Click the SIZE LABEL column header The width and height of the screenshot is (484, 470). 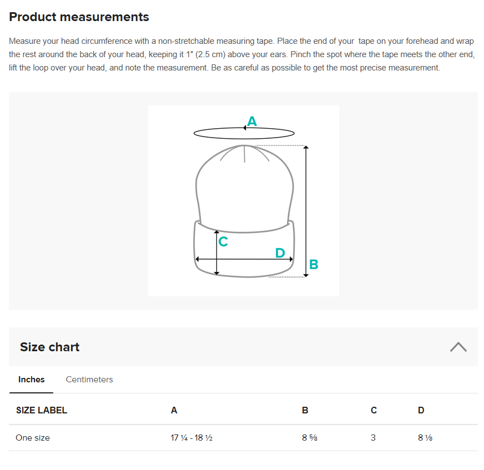coord(42,410)
